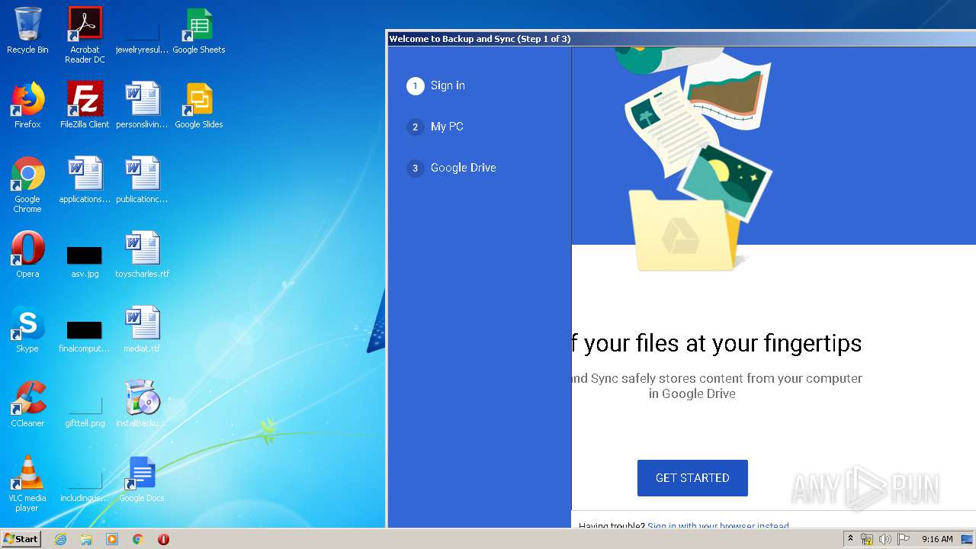Open Google Slides desktop shortcut
Image resolution: width=976 pixels, height=549 pixels.
pyautogui.click(x=198, y=105)
